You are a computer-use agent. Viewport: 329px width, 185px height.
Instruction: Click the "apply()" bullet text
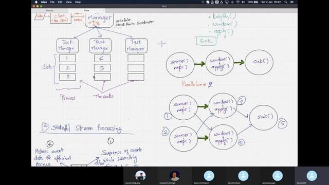[224, 32]
